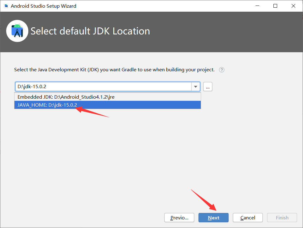Image resolution: width=303 pixels, height=228 pixels.
Task: Open the JDK location dropdown arrow
Action: pos(196,87)
